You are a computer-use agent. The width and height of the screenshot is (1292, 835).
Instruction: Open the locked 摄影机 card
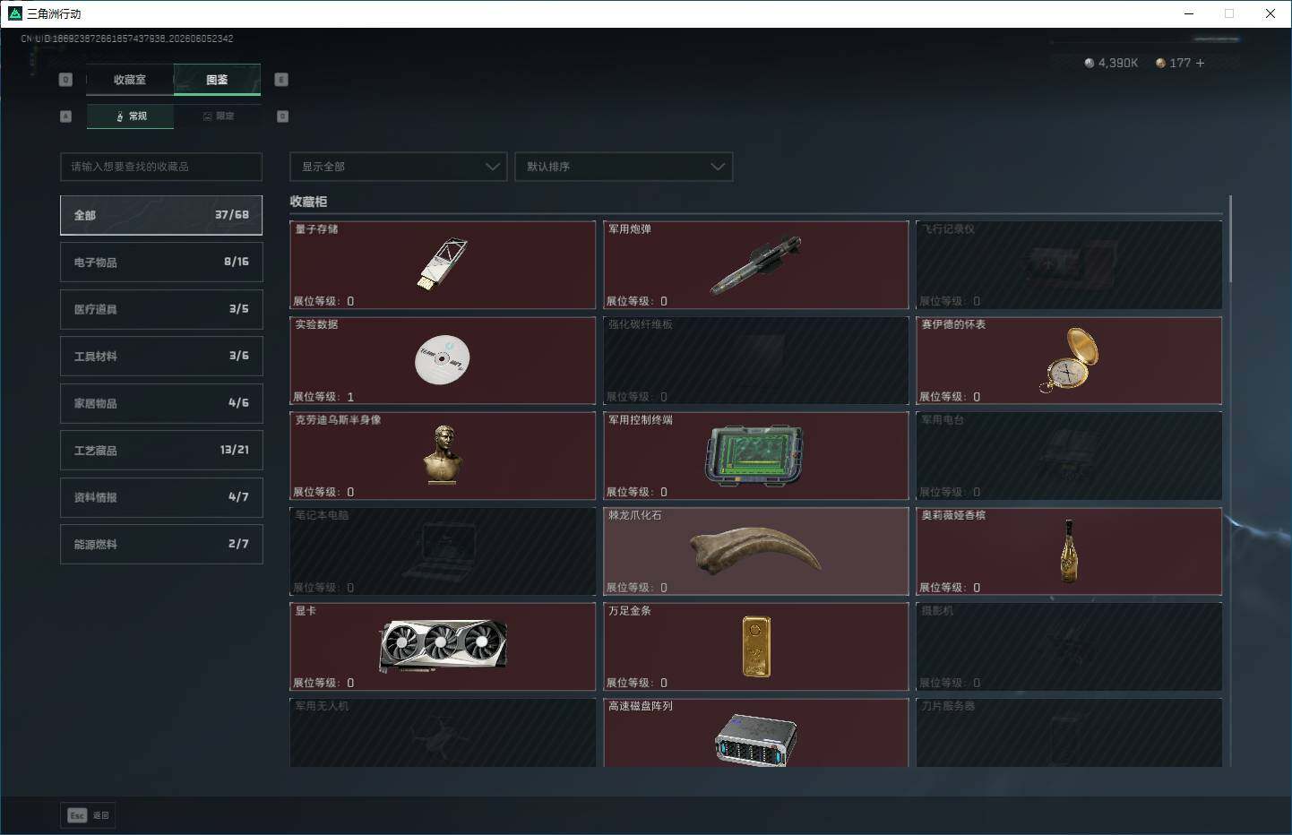point(1069,647)
